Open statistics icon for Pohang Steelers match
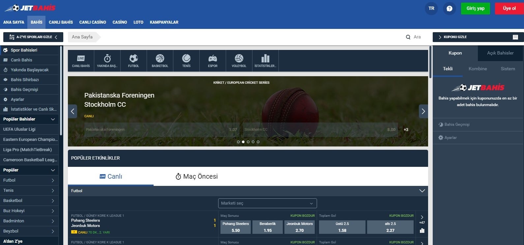The width and height of the screenshot is (524, 245). 422,231
